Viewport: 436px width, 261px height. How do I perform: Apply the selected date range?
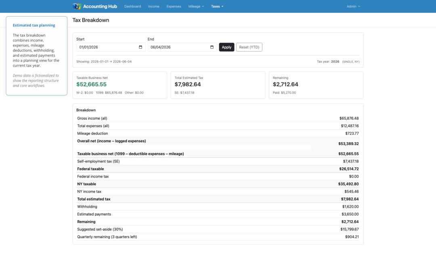click(226, 47)
